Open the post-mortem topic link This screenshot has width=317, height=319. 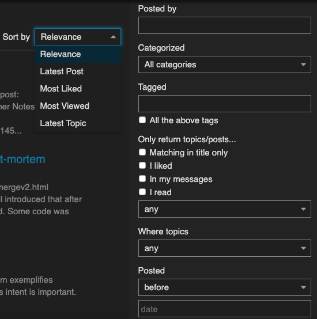pos(22,159)
